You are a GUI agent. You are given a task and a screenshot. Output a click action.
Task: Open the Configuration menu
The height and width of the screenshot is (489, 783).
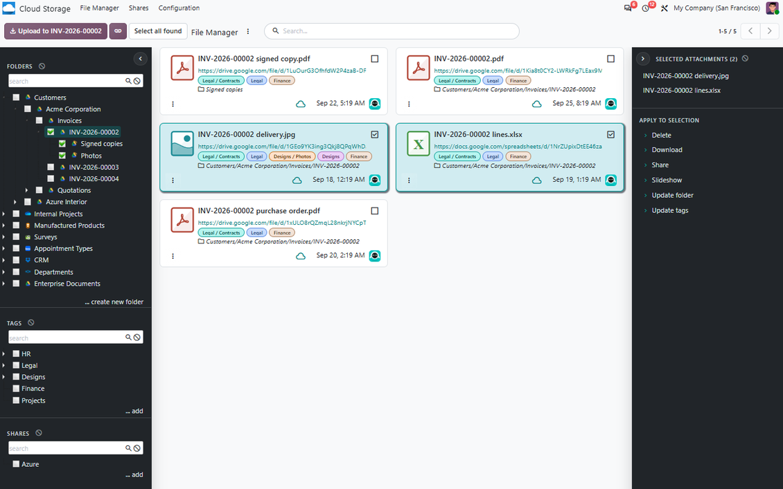pos(179,8)
